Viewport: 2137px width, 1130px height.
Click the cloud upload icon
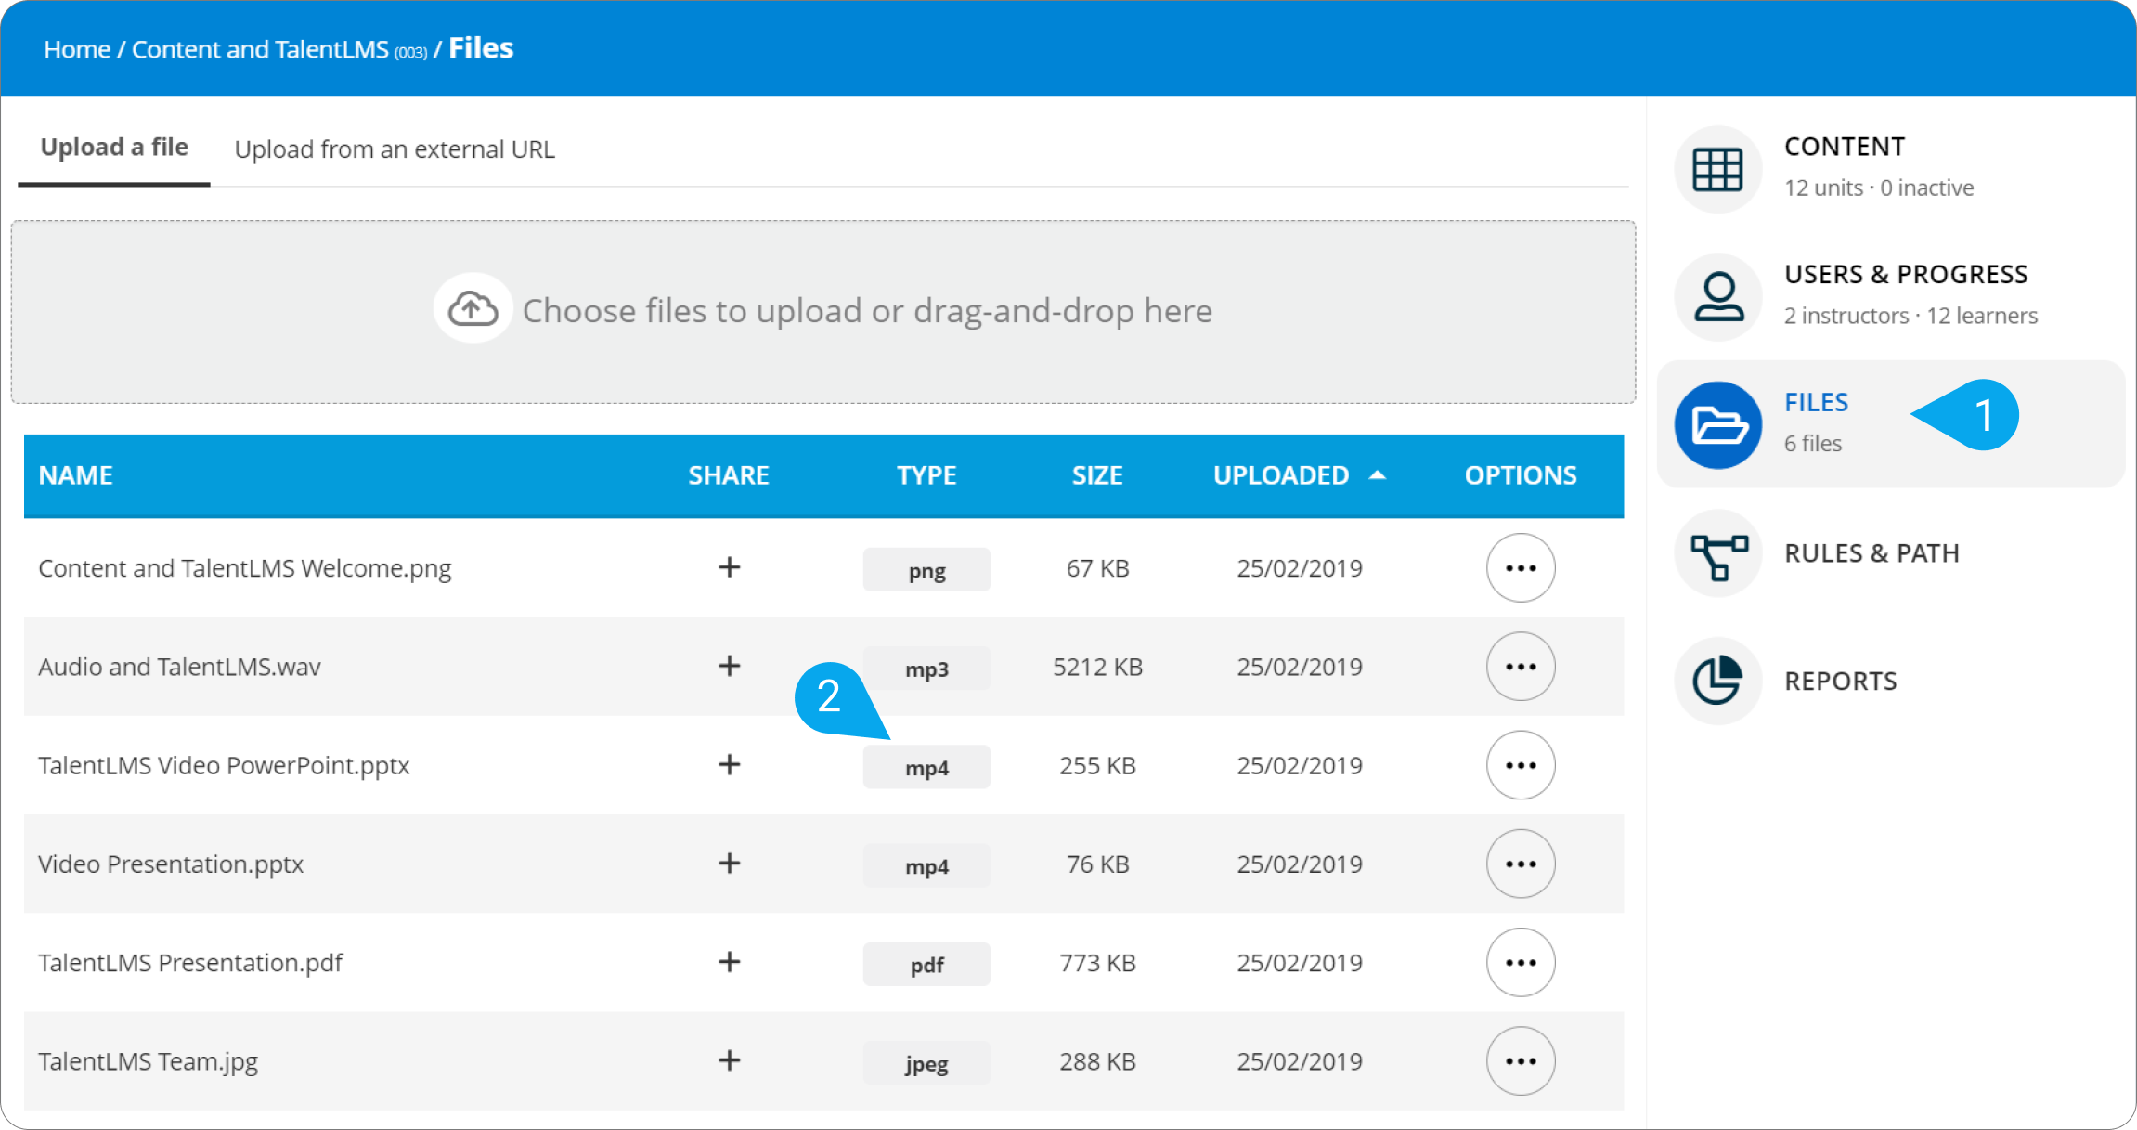473,309
